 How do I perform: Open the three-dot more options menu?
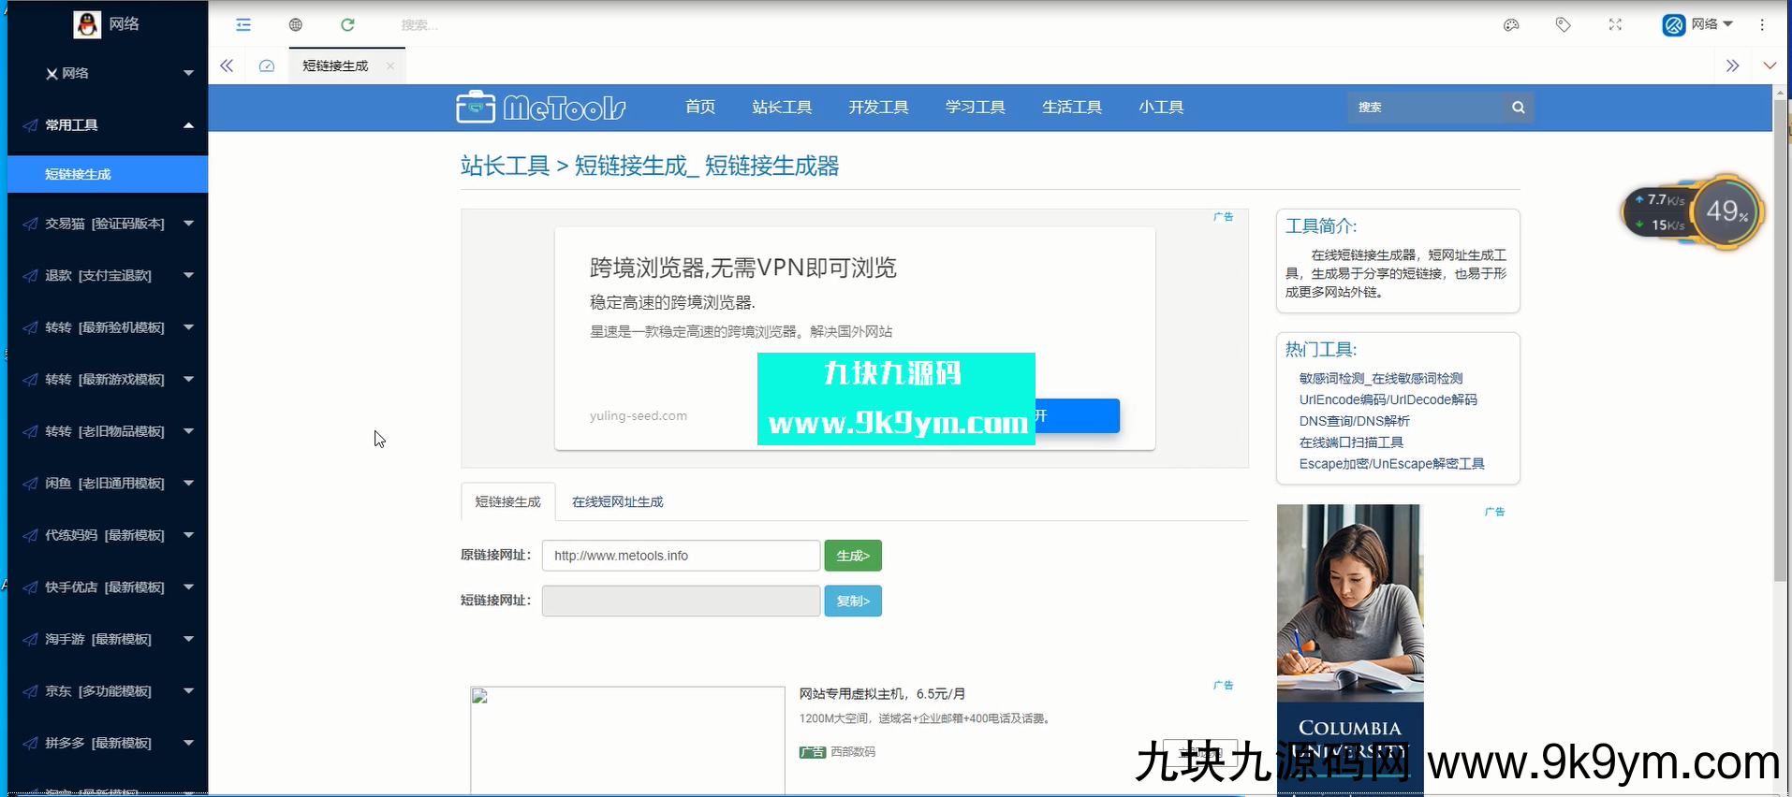point(1762,25)
